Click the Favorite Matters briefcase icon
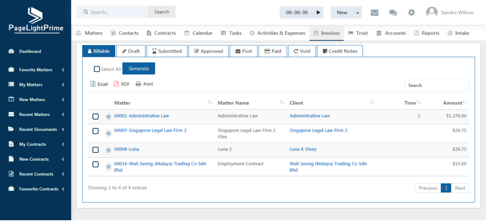The image size is (486, 222). (x=11, y=70)
